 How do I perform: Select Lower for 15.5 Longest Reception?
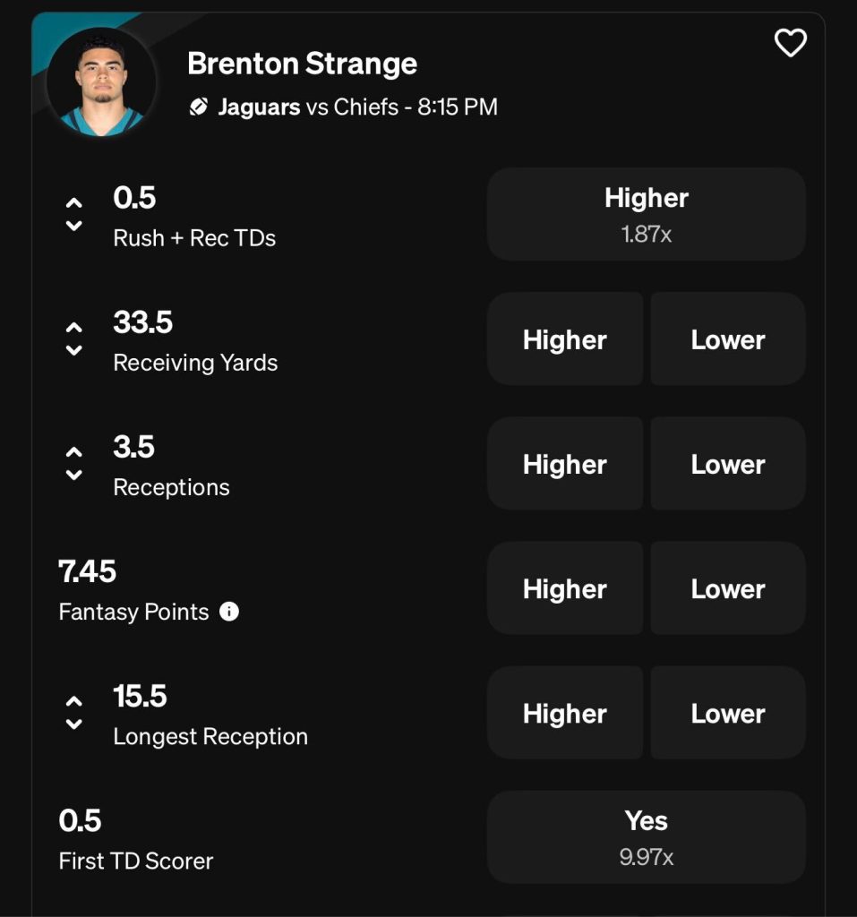tap(727, 713)
